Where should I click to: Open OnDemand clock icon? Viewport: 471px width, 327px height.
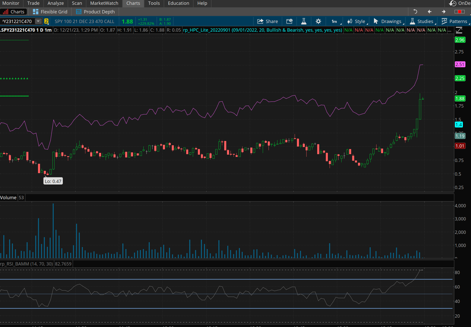tap(453, 3)
